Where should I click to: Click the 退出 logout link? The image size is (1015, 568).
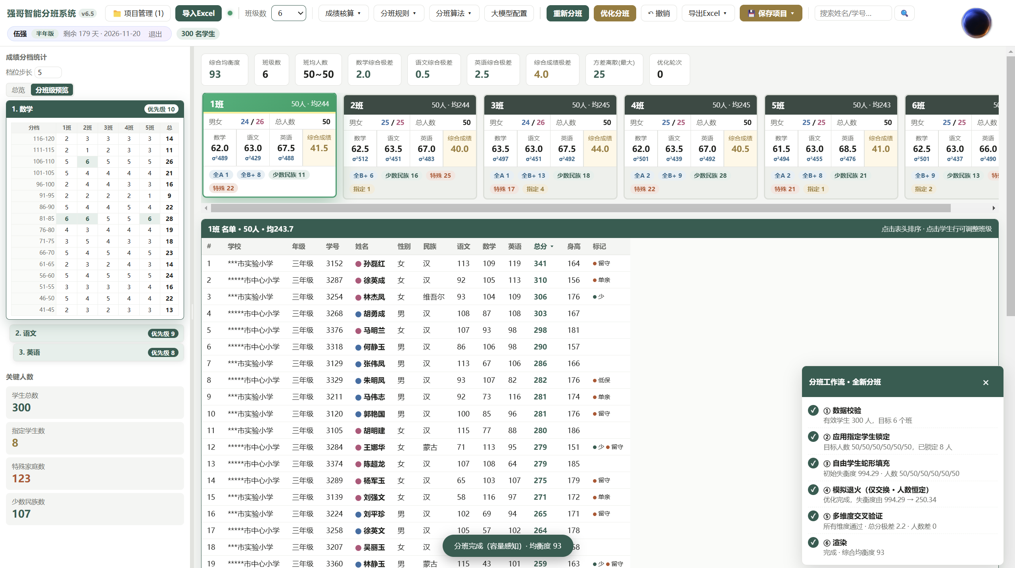pos(155,34)
